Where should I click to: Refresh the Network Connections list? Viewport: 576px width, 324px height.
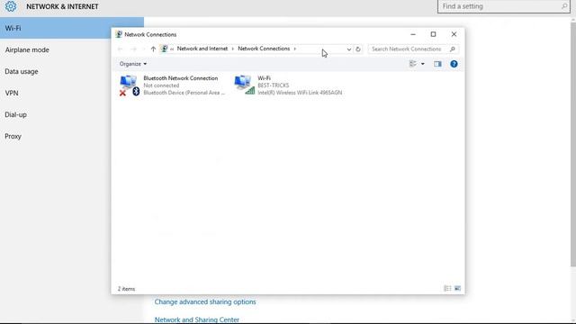click(358, 49)
